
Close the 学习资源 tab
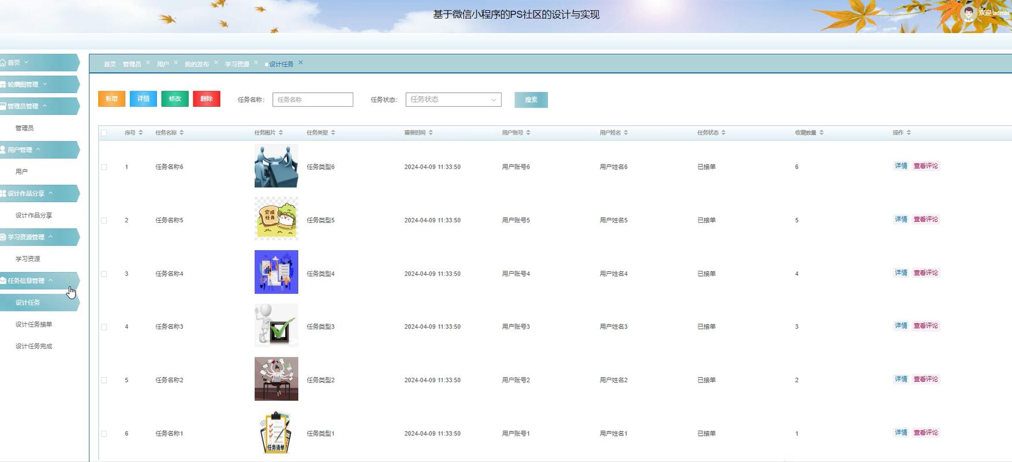256,62
